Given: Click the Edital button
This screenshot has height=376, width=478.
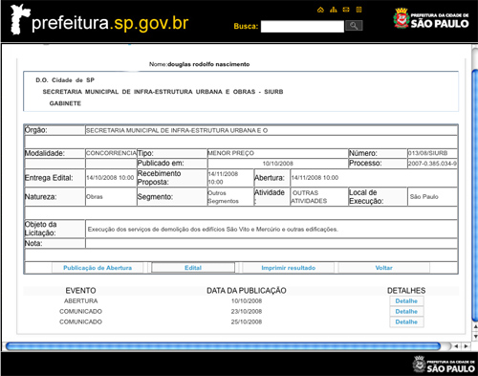Looking at the screenshot, I should click(193, 268).
